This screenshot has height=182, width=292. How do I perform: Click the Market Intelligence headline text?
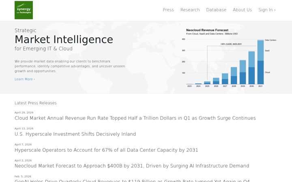click(64, 40)
